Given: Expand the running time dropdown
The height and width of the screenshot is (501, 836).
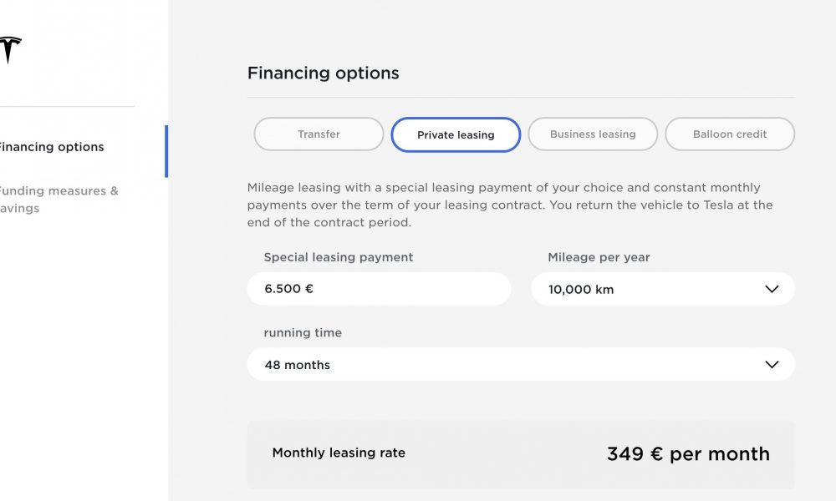Looking at the screenshot, I should (x=521, y=364).
